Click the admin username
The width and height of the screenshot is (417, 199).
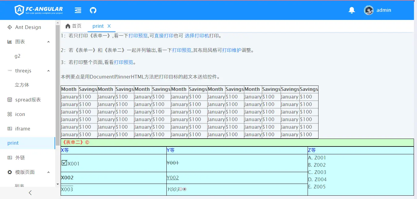(384, 10)
